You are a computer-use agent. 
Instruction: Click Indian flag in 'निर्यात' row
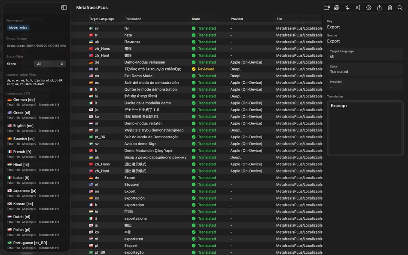91,212
